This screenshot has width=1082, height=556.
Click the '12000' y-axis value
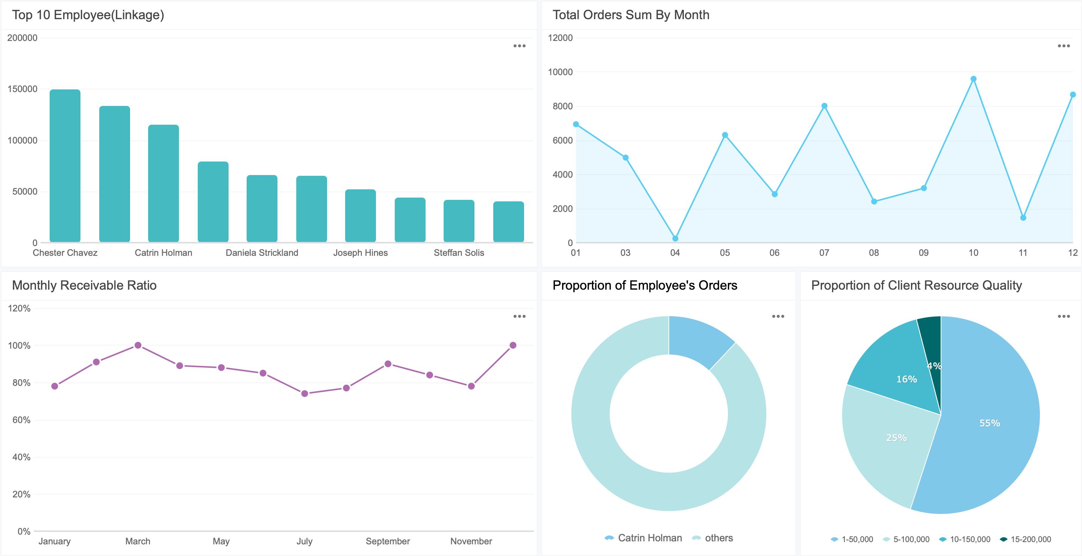pos(560,38)
